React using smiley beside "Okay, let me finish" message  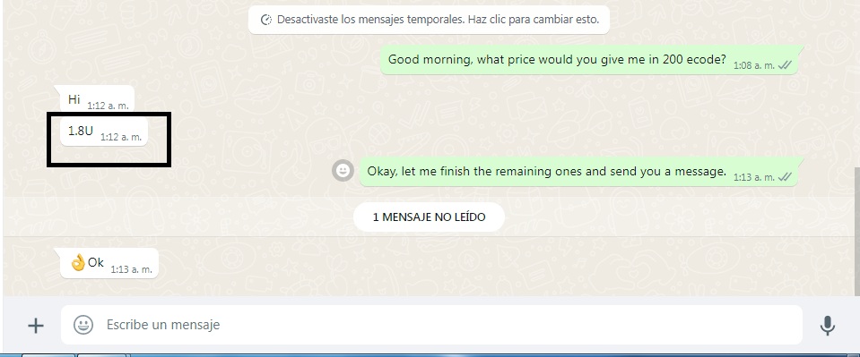pyautogui.click(x=343, y=171)
